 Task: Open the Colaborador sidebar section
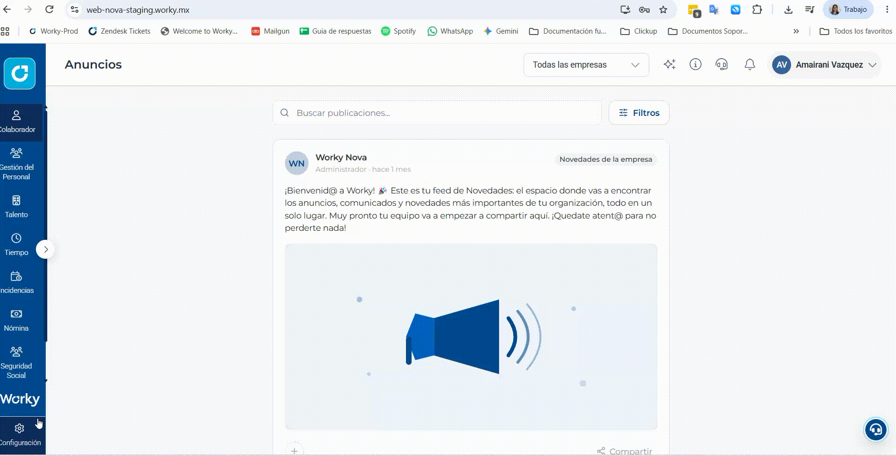click(17, 122)
